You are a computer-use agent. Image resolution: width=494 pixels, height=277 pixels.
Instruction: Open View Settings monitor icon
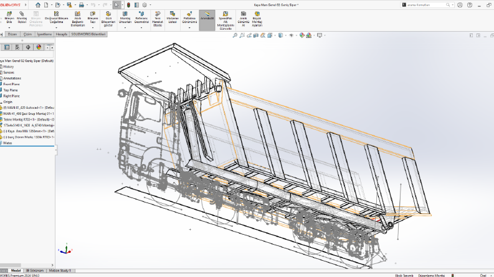pyautogui.click(x=320, y=35)
